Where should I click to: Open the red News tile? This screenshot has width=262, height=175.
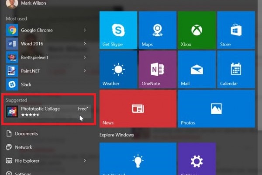[138, 108]
